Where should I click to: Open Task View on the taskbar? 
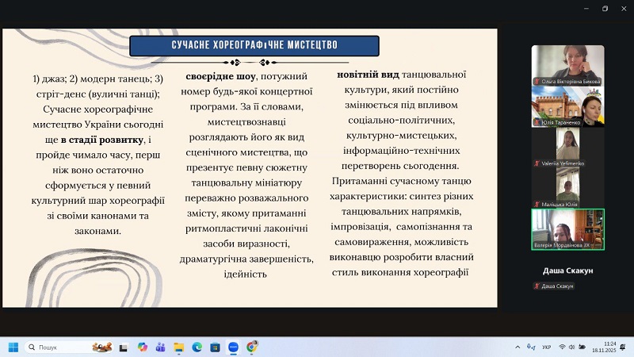point(124,347)
